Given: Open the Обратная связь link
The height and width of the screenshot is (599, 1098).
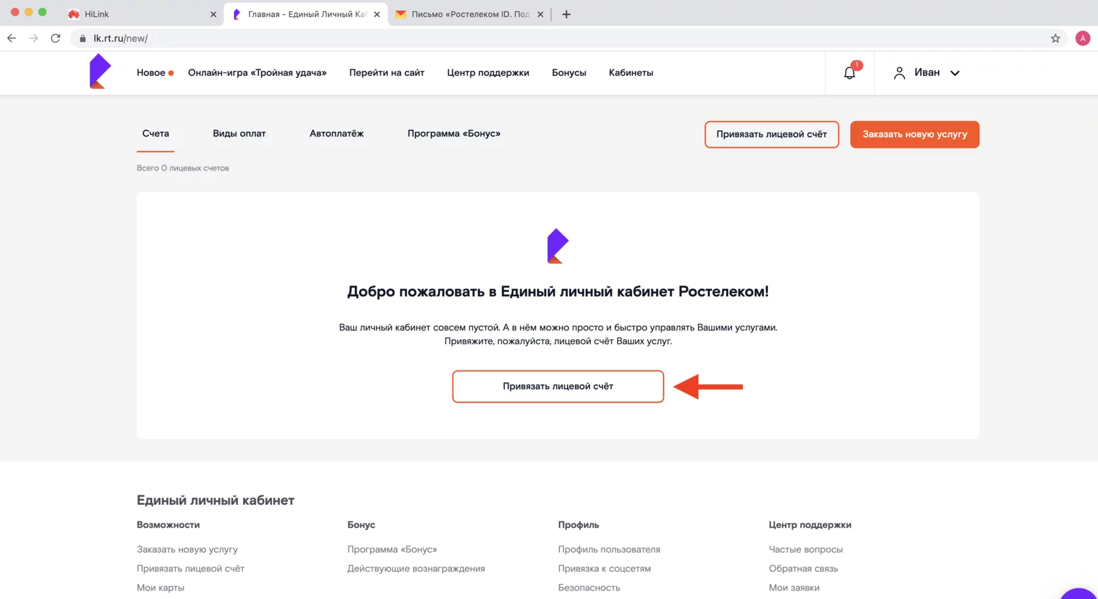Looking at the screenshot, I should click(803, 568).
